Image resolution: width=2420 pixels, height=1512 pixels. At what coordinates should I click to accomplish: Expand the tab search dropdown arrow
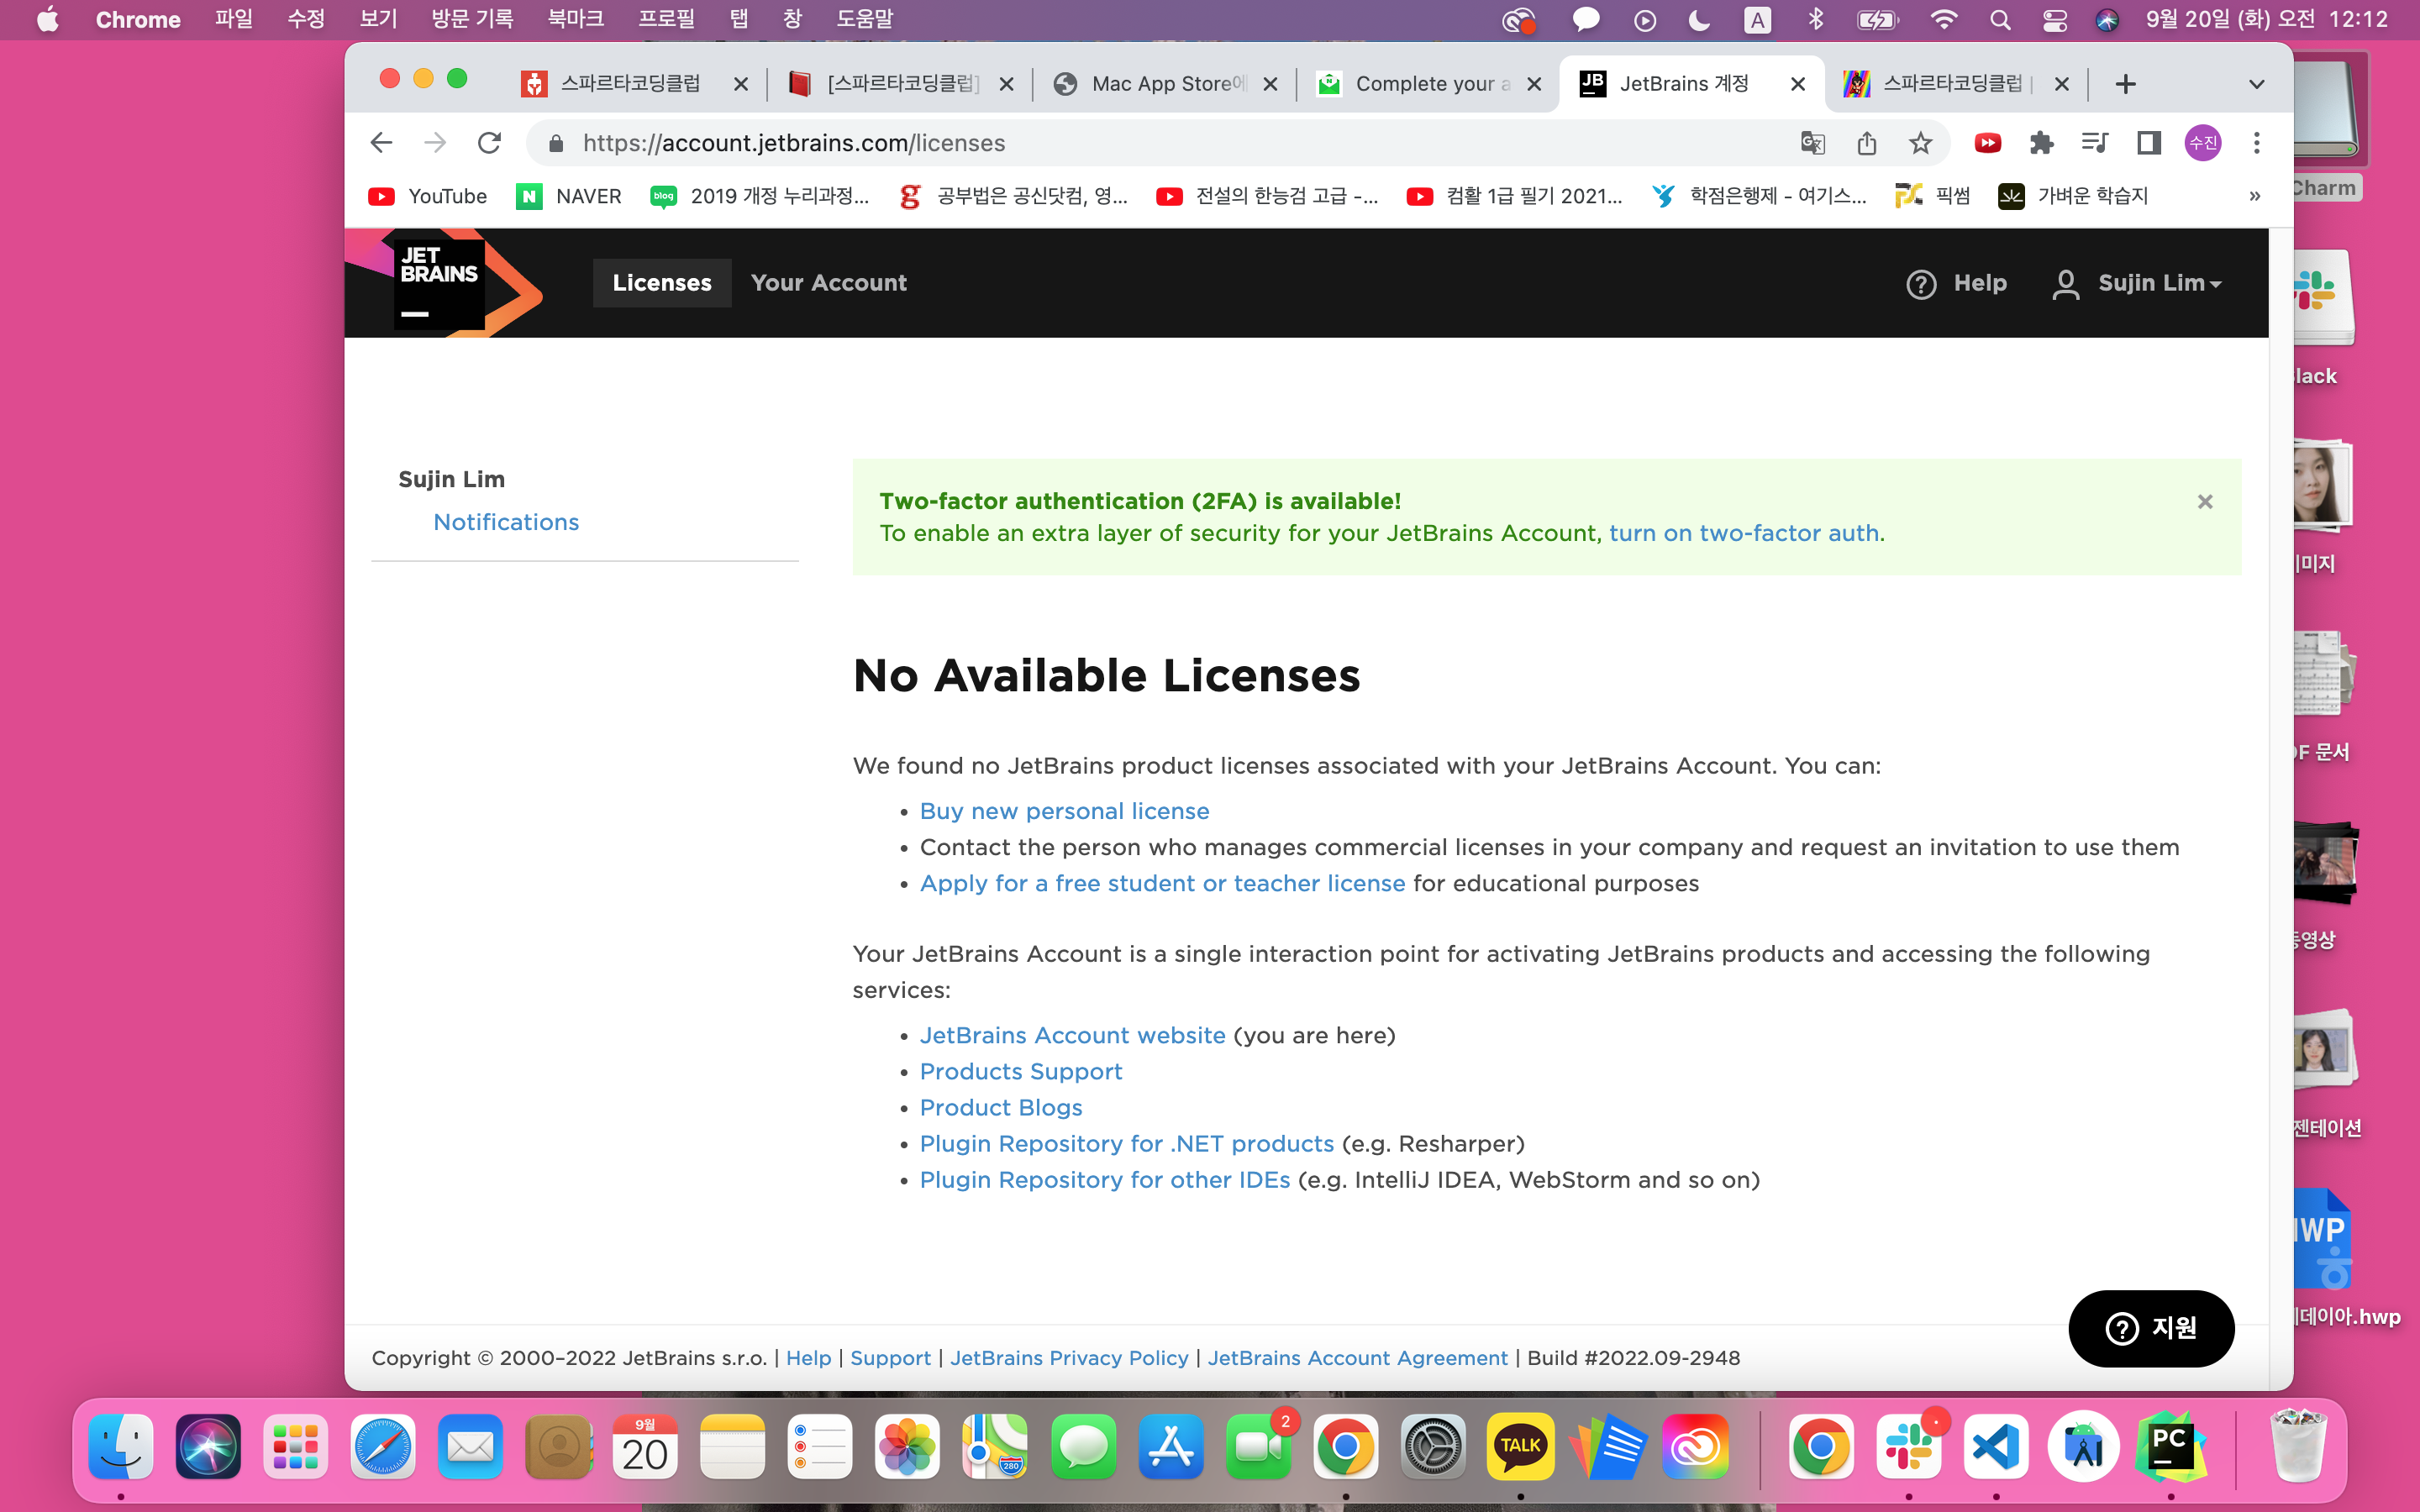(2257, 84)
